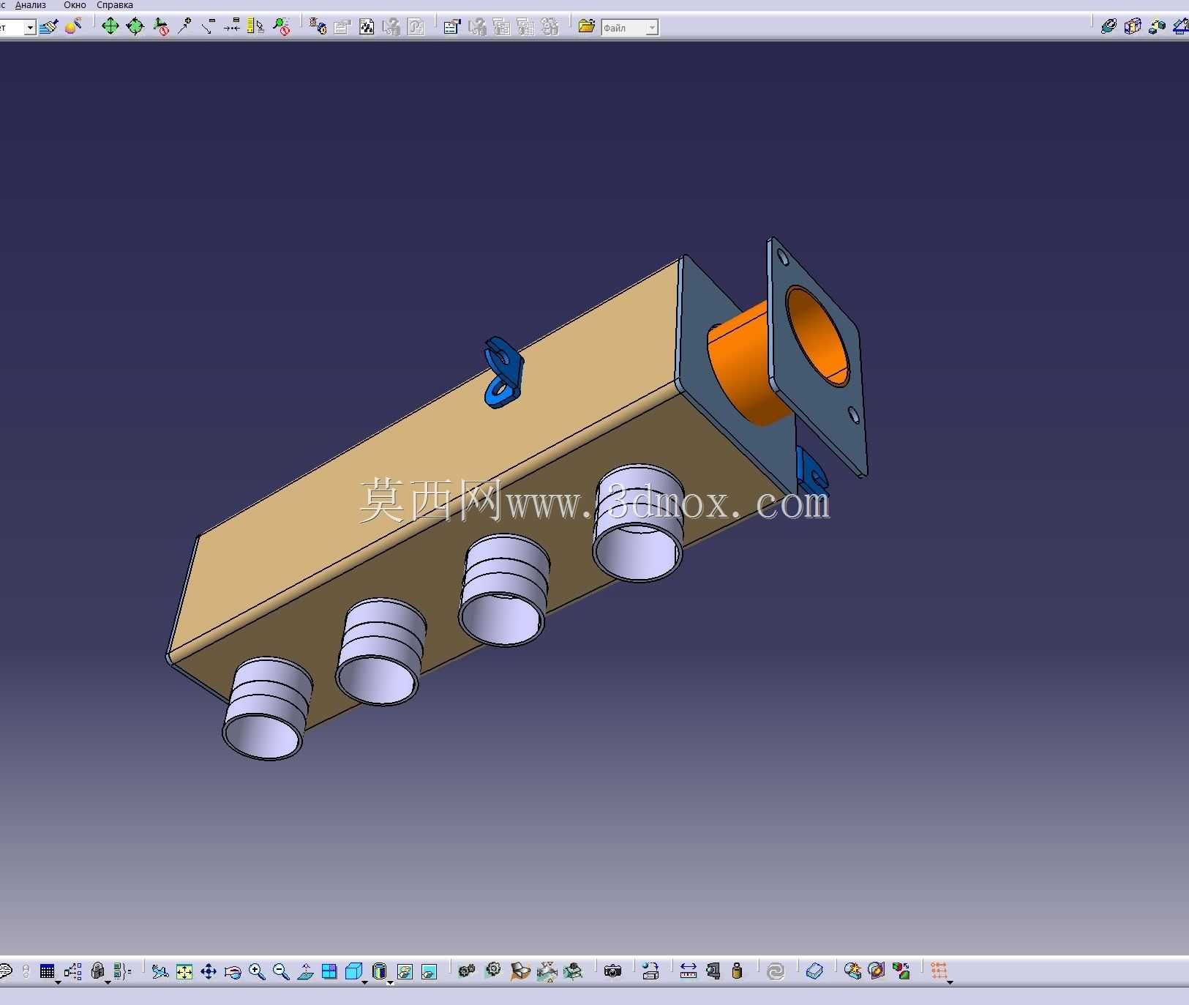Open the Справка menu
This screenshot has height=1005, width=1189.
(x=115, y=5)
